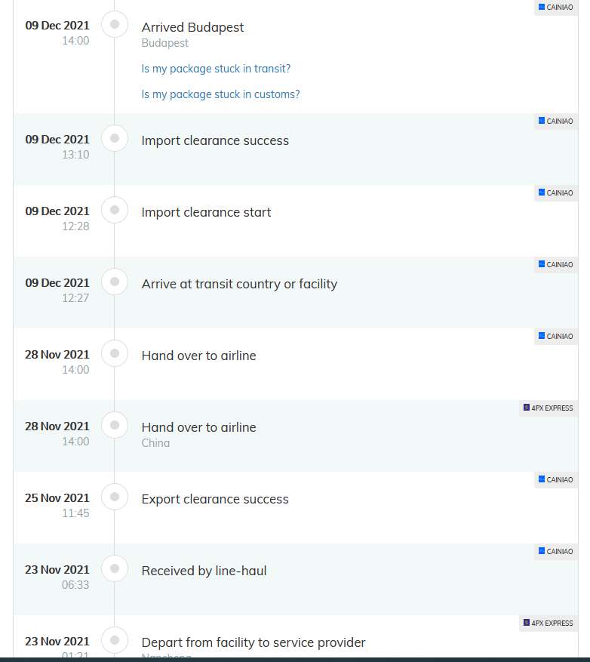The width and height of the screenshot is (590, 662).
Task: Click 'Arrived Budapest' event title
Action: click(x=192, y=27)
